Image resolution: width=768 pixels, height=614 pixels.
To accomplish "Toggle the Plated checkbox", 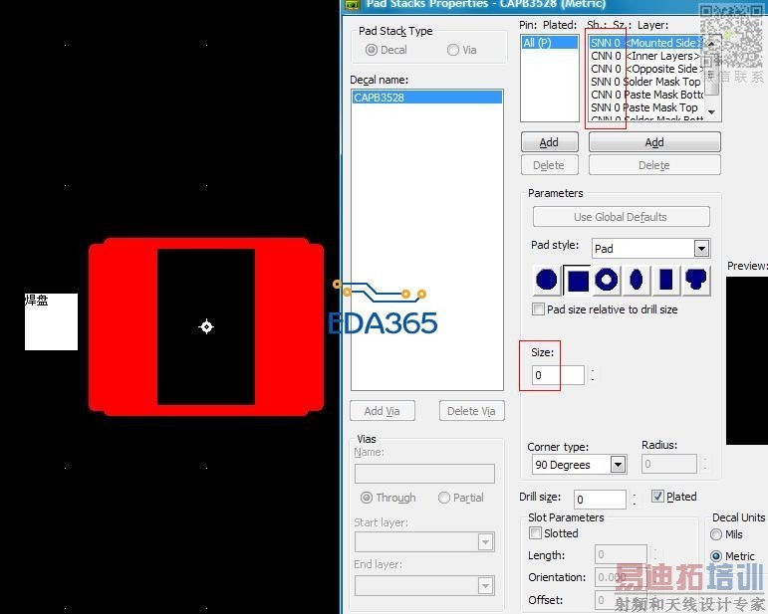I will click(657, 497).
